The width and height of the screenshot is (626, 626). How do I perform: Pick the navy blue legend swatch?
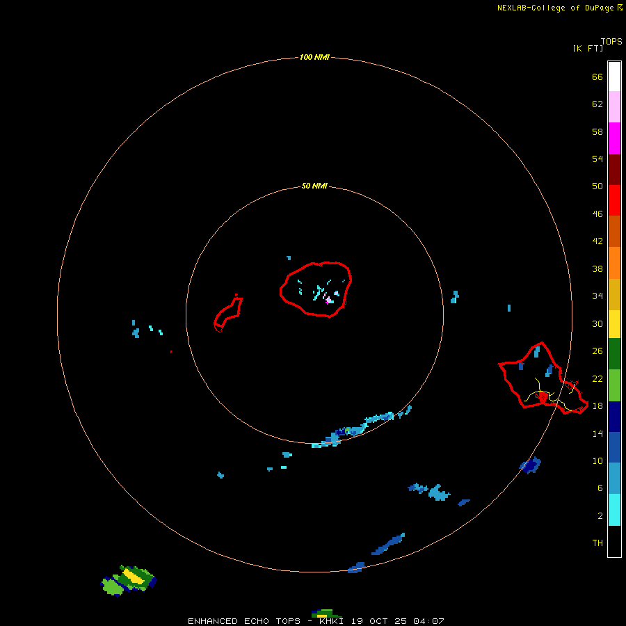coord(614,417)
